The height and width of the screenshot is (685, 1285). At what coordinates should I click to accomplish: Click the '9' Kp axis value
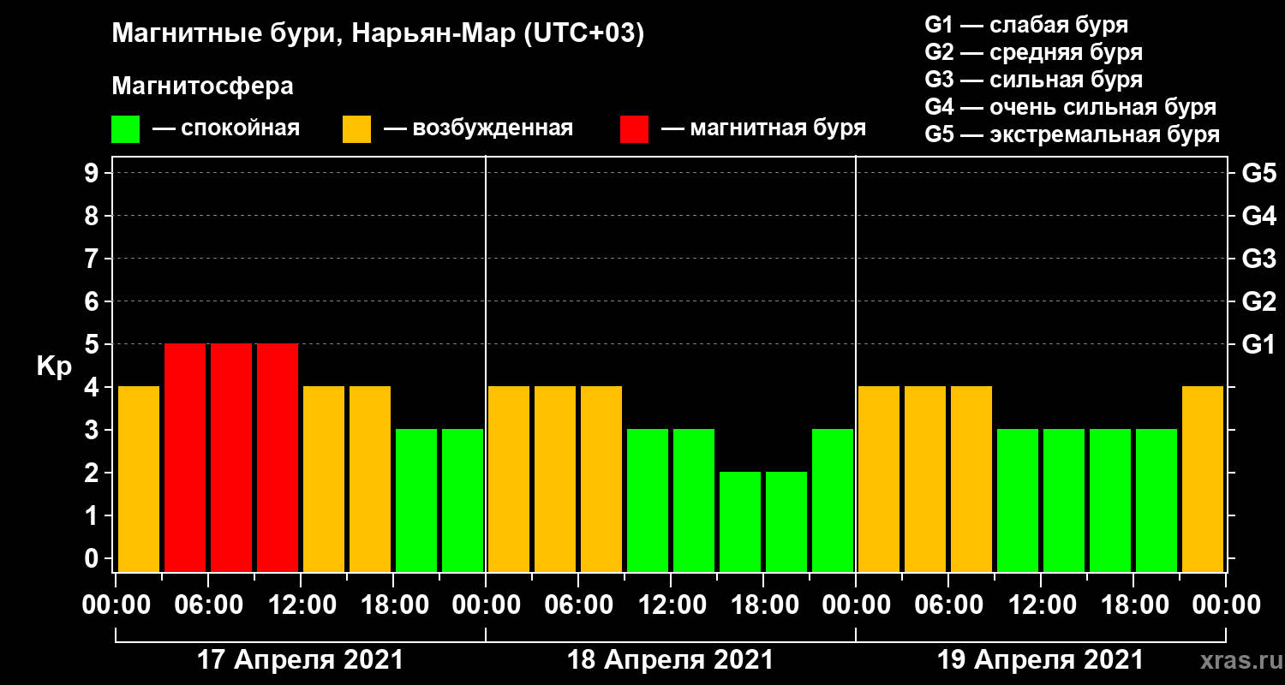click(x=93, y=174)
